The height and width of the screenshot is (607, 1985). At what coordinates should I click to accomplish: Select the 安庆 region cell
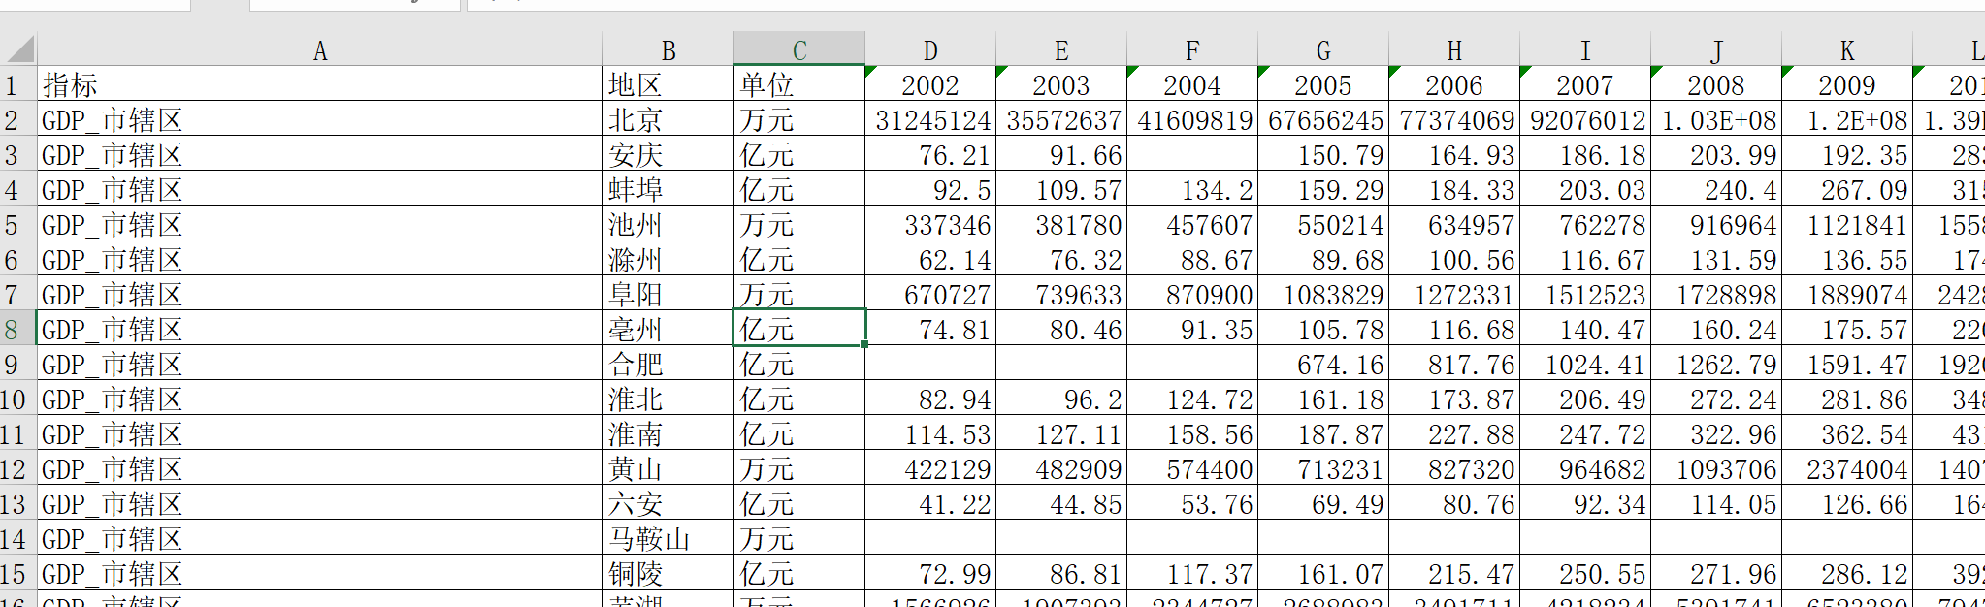(668, 154)
